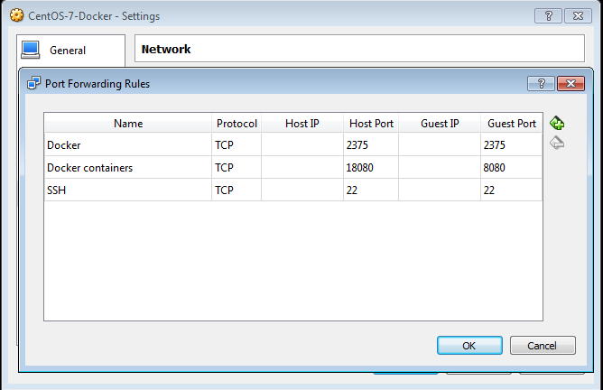Confirm rules with the OK button
The image size is (603, 390).
tap(469, 346)
